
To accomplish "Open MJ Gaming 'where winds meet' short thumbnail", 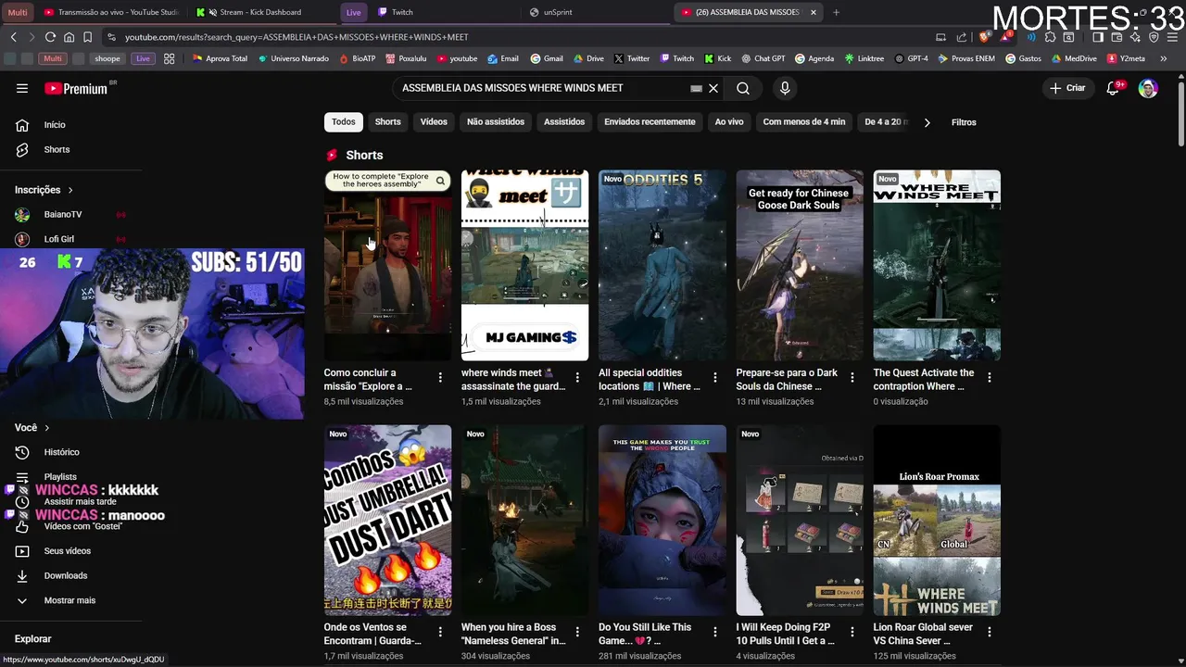I will click(524, 265).
